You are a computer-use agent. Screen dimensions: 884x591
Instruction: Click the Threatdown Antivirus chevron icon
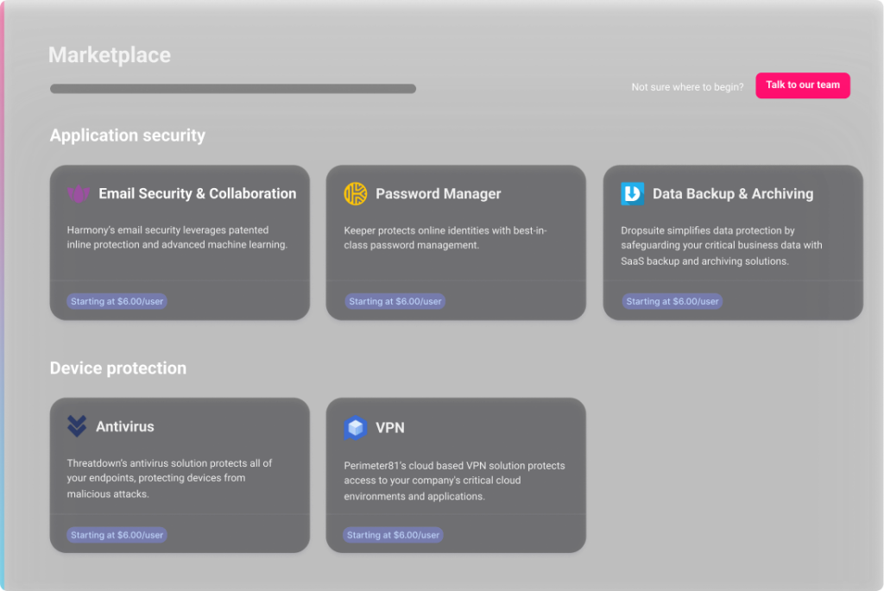pyautogui.click(x=77, y=426)
